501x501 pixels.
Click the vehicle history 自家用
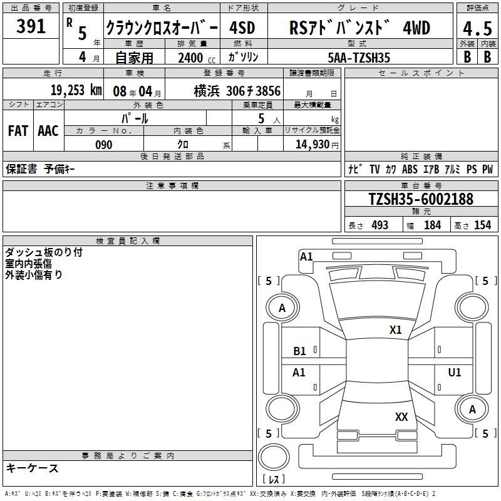coord(134,58)
